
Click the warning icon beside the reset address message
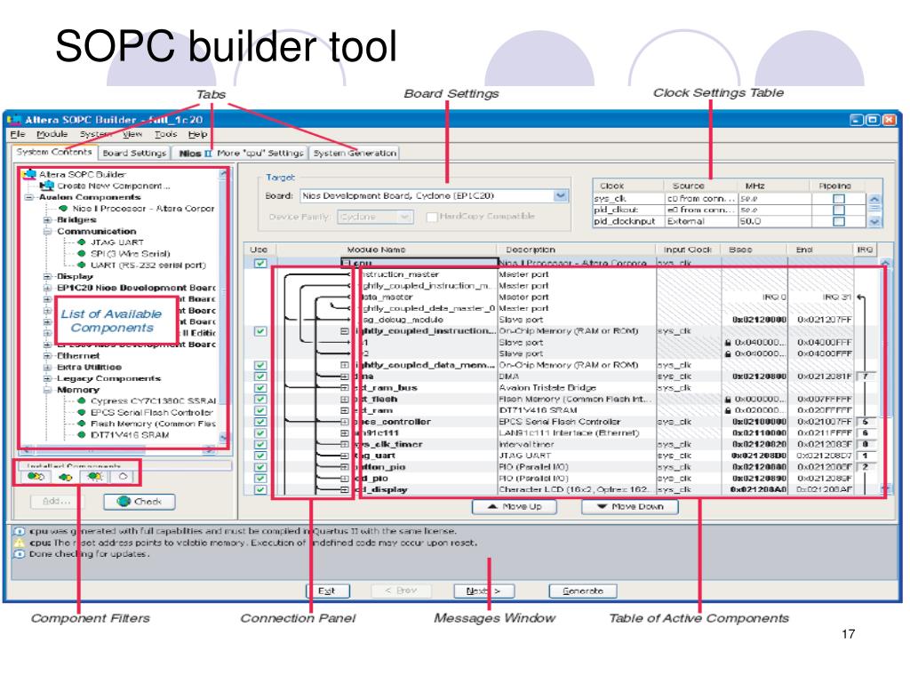[20, 543]
